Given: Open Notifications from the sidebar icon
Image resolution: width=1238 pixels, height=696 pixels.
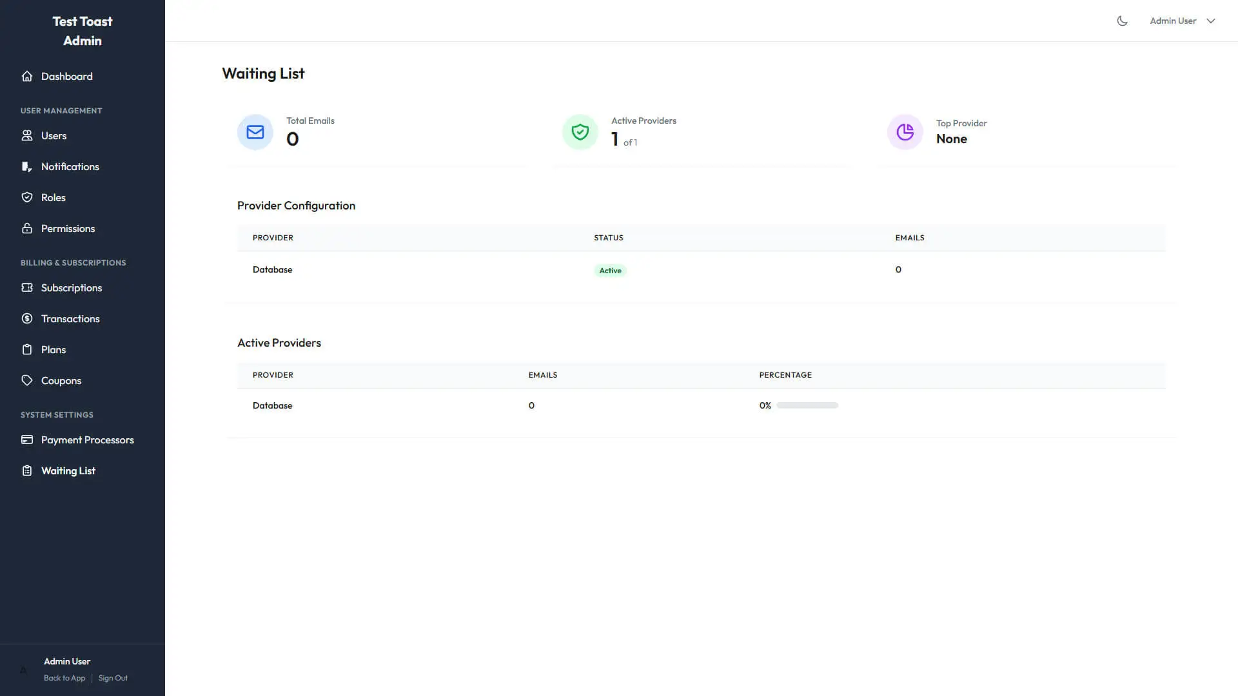Looking at the screenshot, I should point(27,166).
